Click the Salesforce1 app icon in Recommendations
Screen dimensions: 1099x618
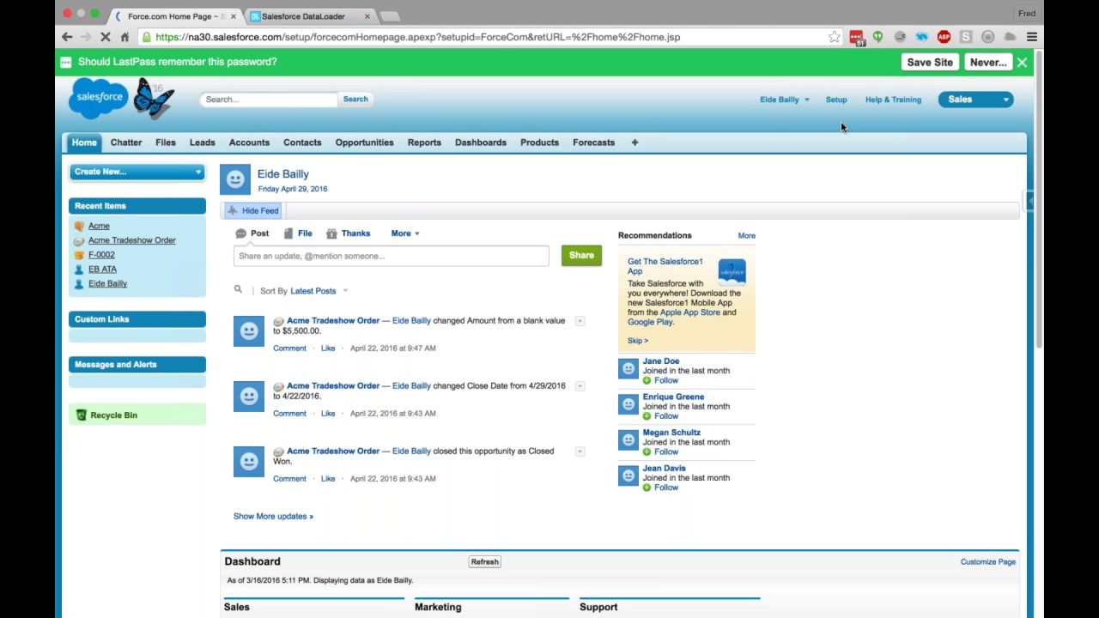click(732, 272)
